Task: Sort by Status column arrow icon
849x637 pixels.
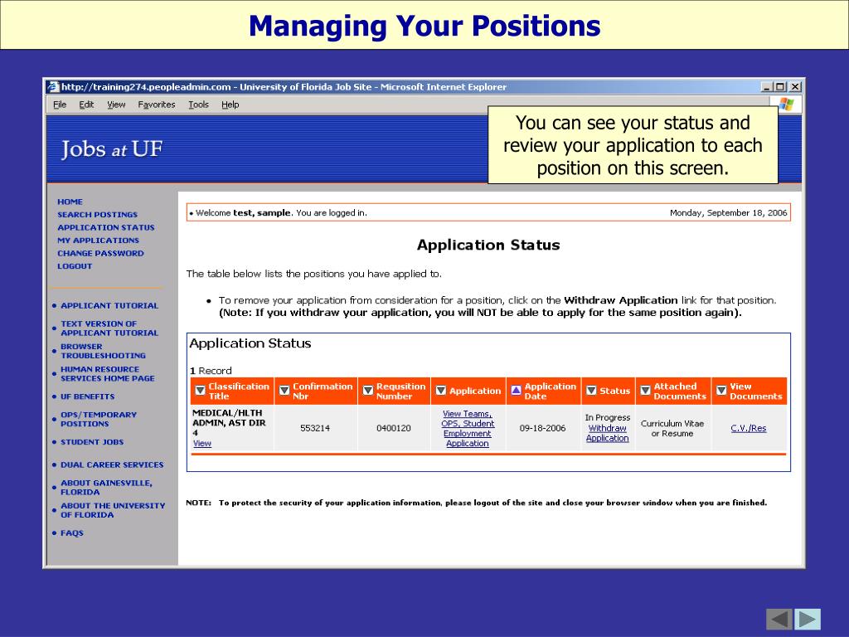Action: (x=591, y=391)
